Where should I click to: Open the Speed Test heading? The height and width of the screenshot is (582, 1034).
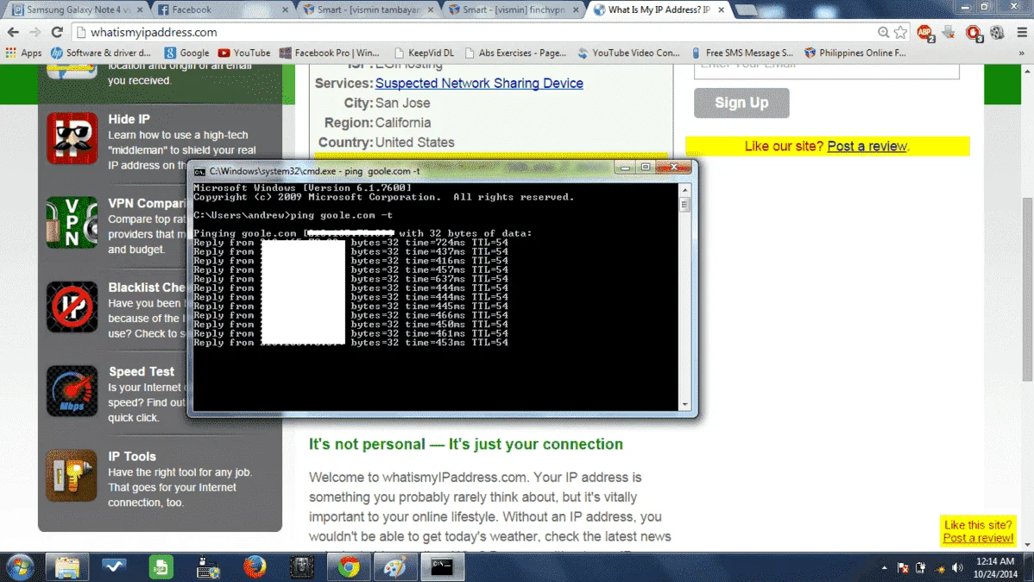(x=142, y=371)
